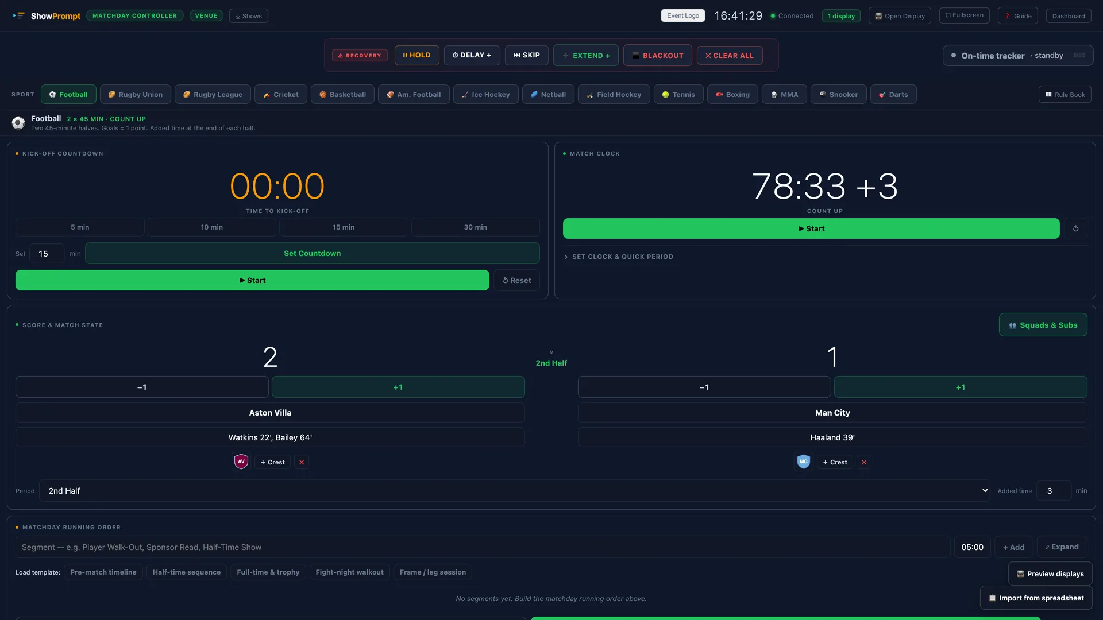The image size is (1103, 620).
Task: Decrease Aston Villa score by one
Action: [x=142, y=387]
